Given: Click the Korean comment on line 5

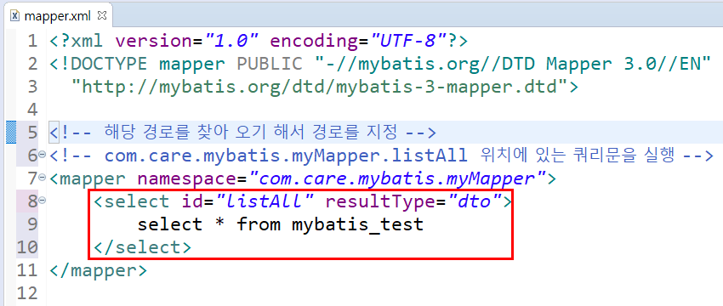Looking at the screenshot, I should tap(242, 133).
